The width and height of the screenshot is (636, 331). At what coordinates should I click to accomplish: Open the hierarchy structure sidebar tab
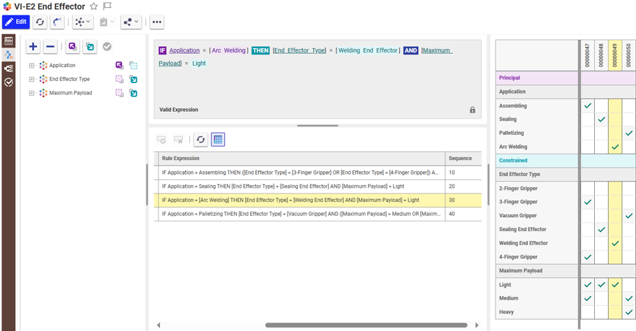point(8,68)
